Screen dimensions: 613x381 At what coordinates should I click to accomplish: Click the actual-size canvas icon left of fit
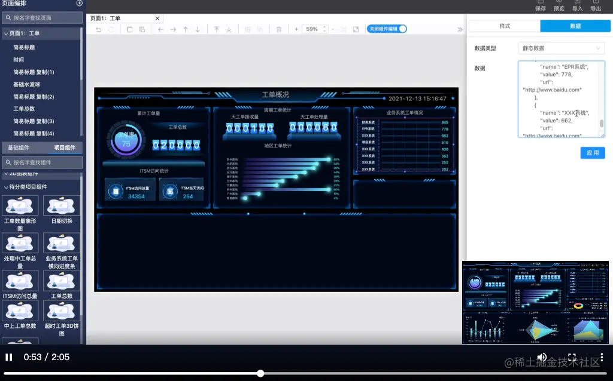pyautogui.click(x=344, y=29)
